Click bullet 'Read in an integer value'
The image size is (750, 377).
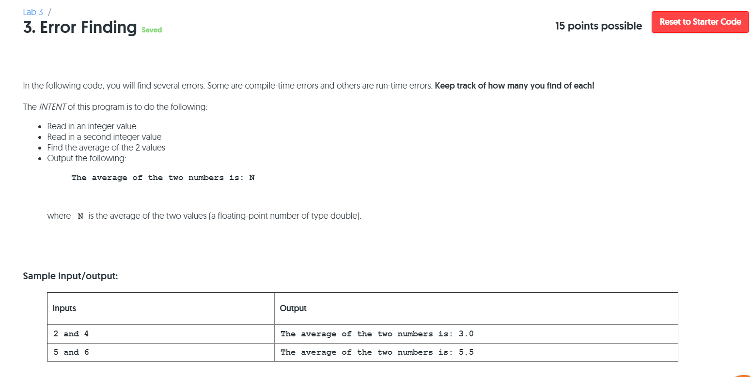coord(92,126)
